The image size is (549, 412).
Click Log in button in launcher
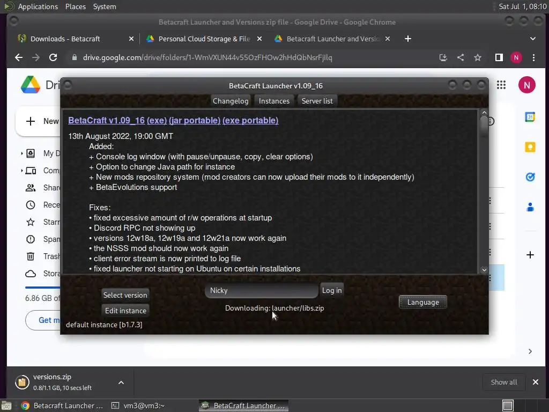(331, 290)
